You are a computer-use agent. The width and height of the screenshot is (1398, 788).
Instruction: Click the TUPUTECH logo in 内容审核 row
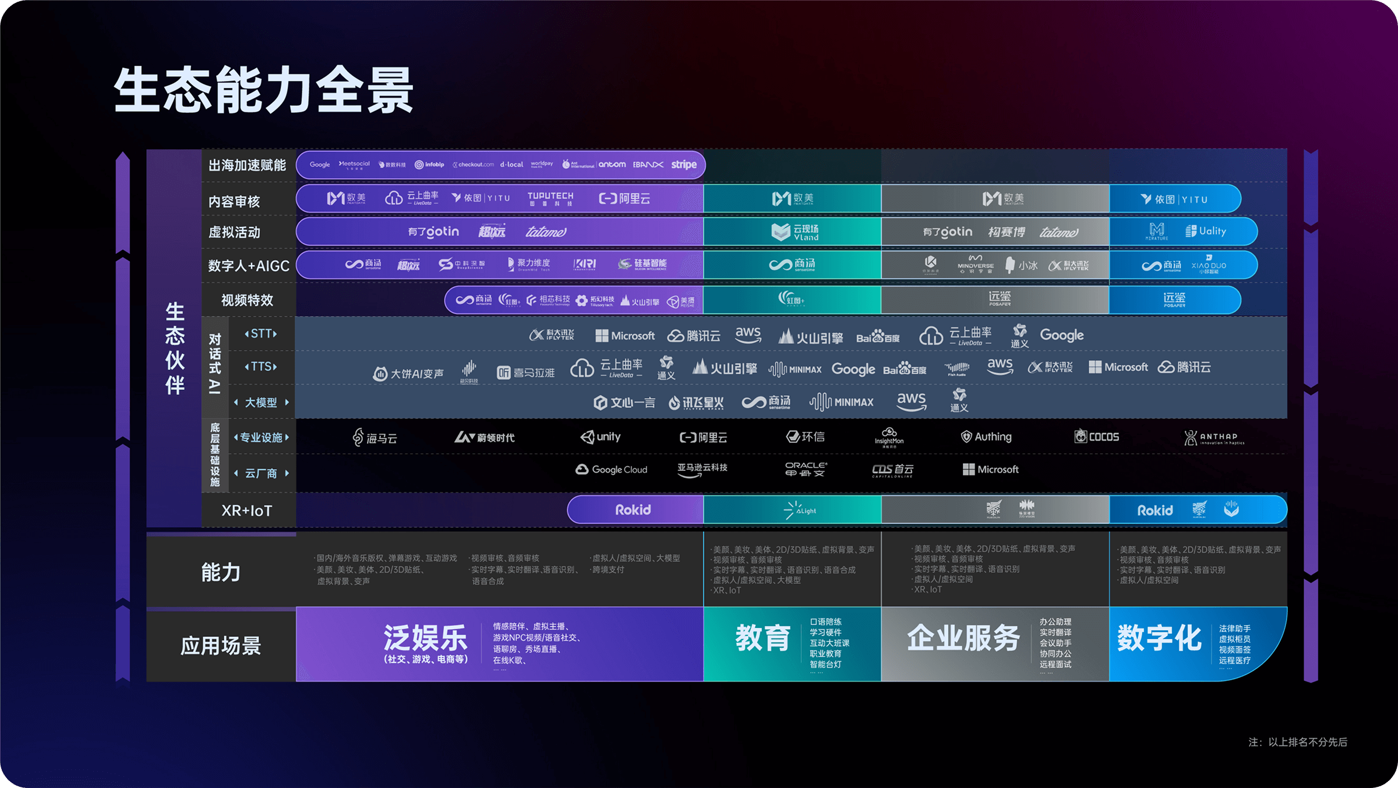coord(550,199)
